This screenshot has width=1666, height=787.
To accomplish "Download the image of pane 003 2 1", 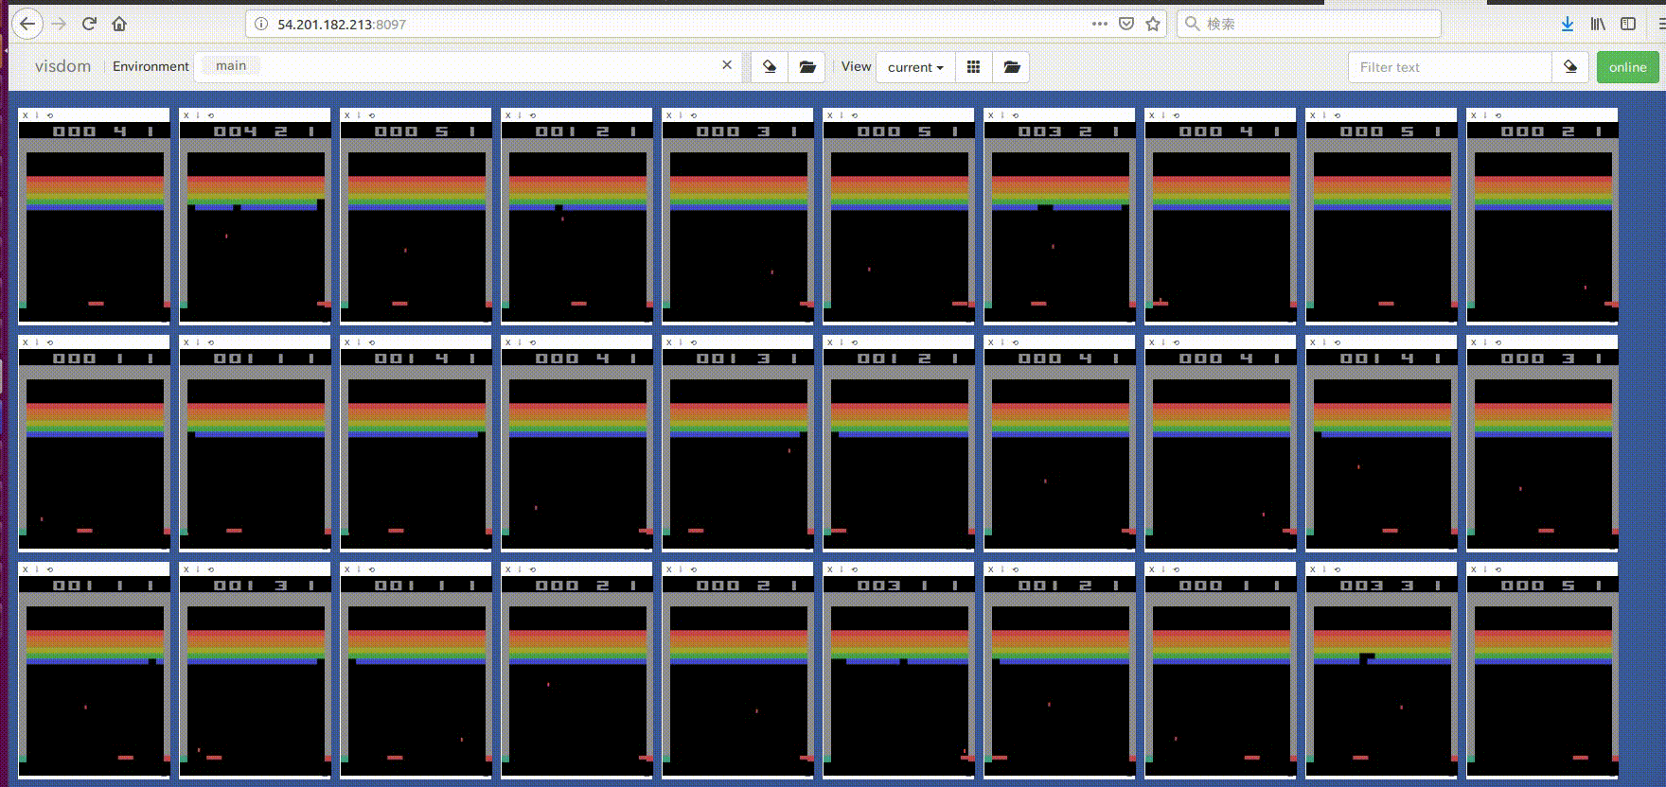I will click(x=1002, y=115).
